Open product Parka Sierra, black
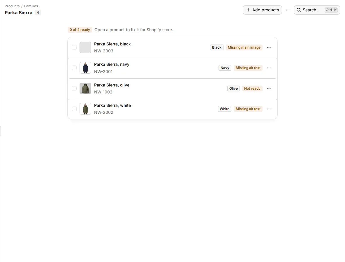Image resolution: width=345 pixels, height=262 pixels. 112,44
